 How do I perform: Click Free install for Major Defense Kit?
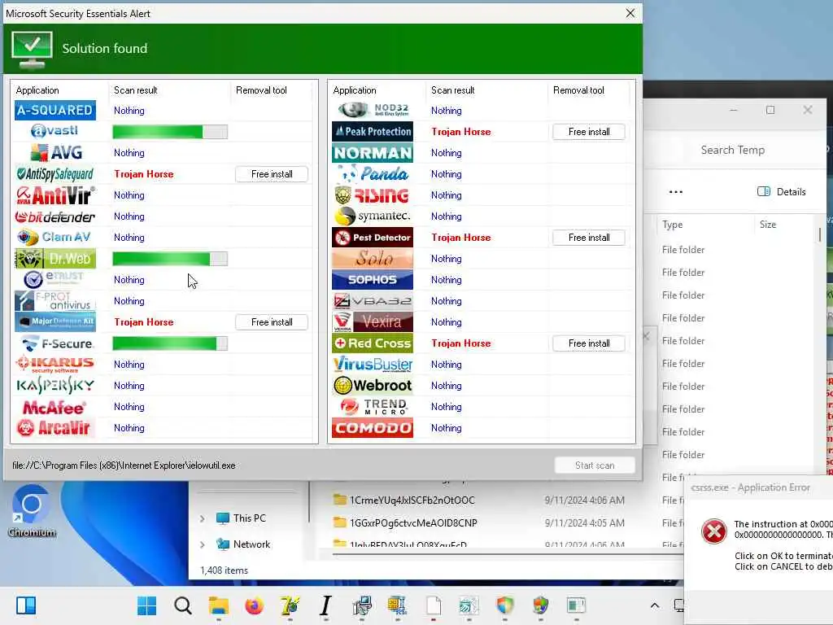click(x=272, y=322)
